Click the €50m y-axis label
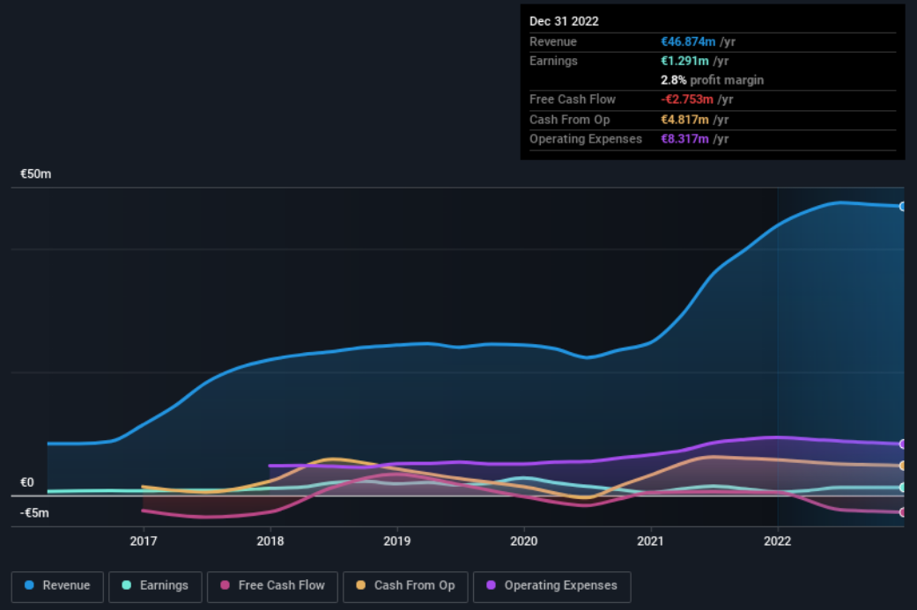The image size is (917, 610). coord(36,174)
